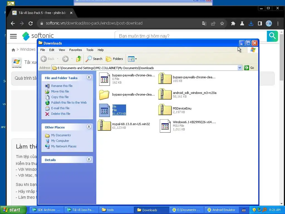The image size is (285, 214).
Task: Select the bypass-paywalls plain folder icon
Action: (104, 95)
